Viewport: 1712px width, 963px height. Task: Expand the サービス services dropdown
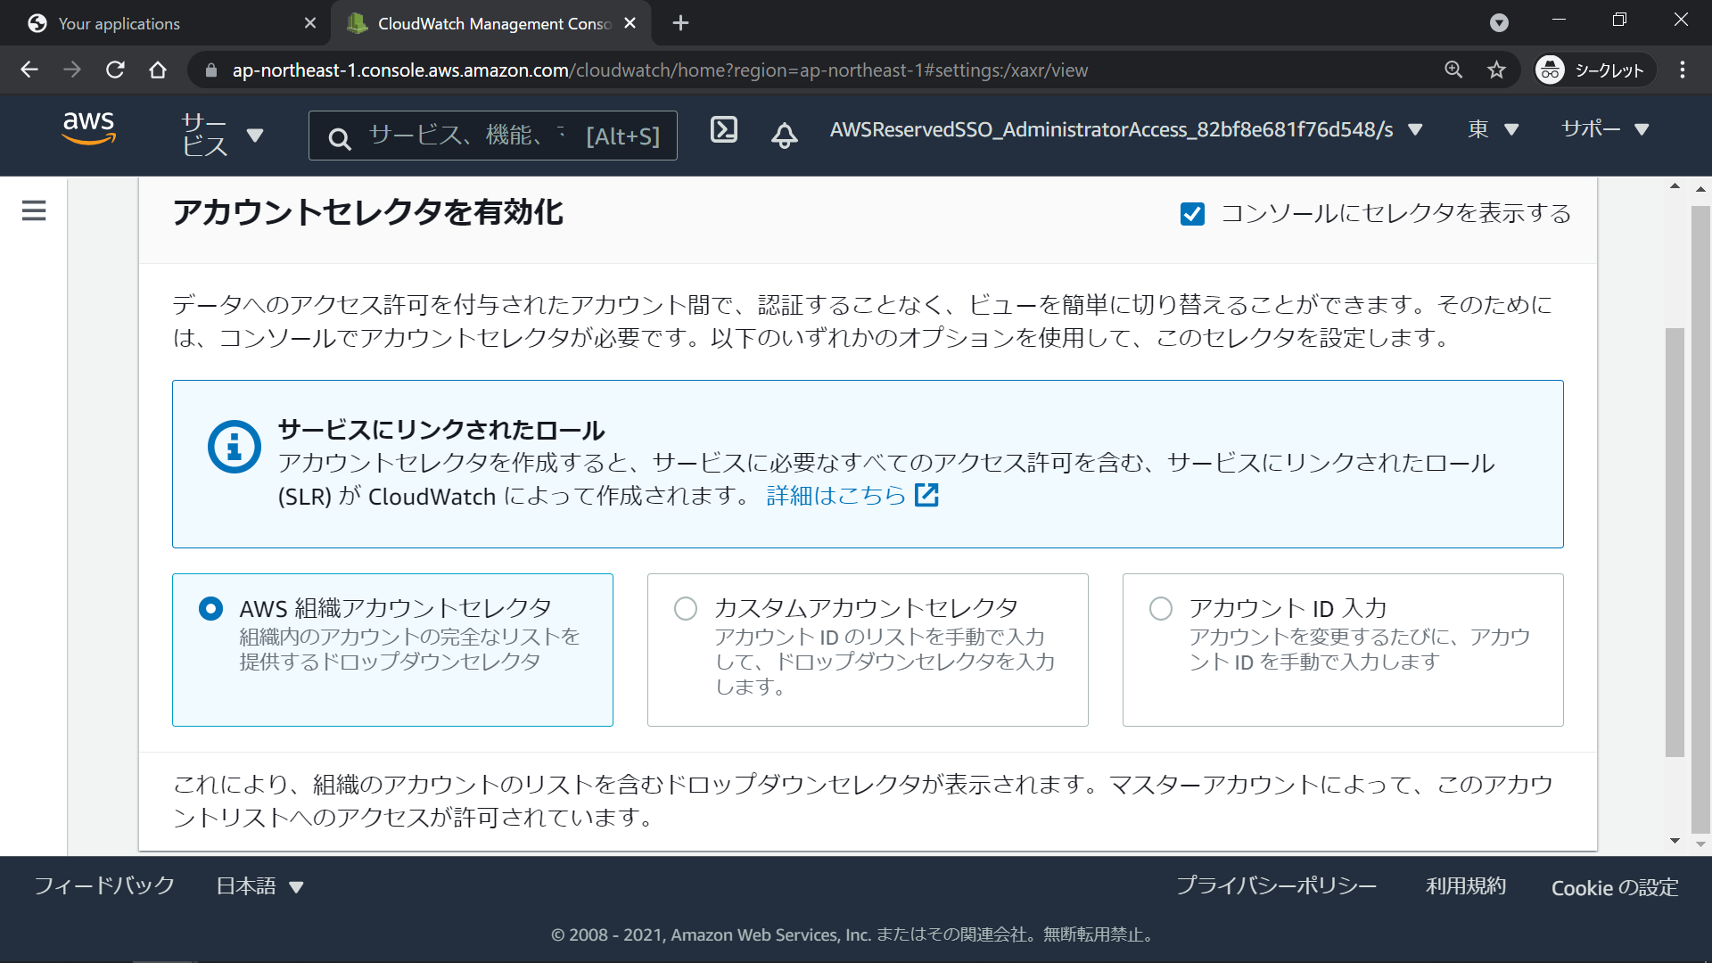pos(222,136)
